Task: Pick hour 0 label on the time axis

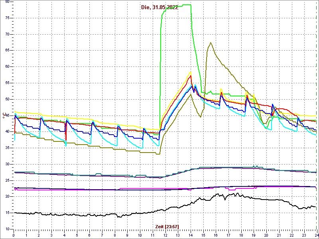Action: pyautogui.click(x=14, y=235)
